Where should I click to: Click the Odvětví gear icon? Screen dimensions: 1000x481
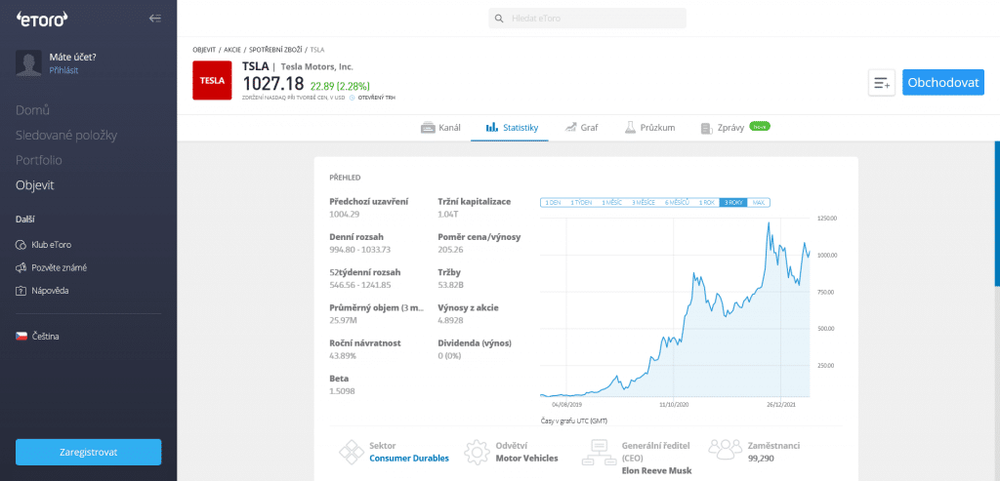pos(477,452)
